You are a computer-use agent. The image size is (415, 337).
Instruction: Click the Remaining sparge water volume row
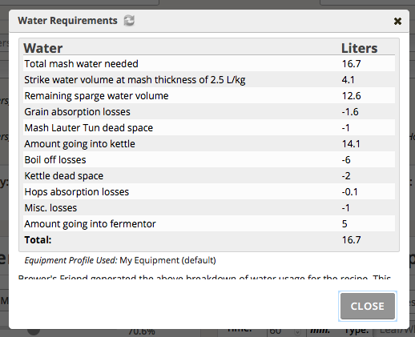(209, 96)
